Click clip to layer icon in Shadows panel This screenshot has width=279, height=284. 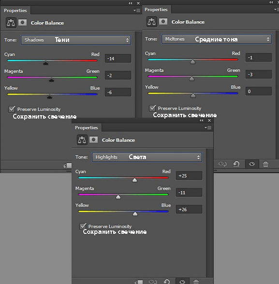pos(68,165)
